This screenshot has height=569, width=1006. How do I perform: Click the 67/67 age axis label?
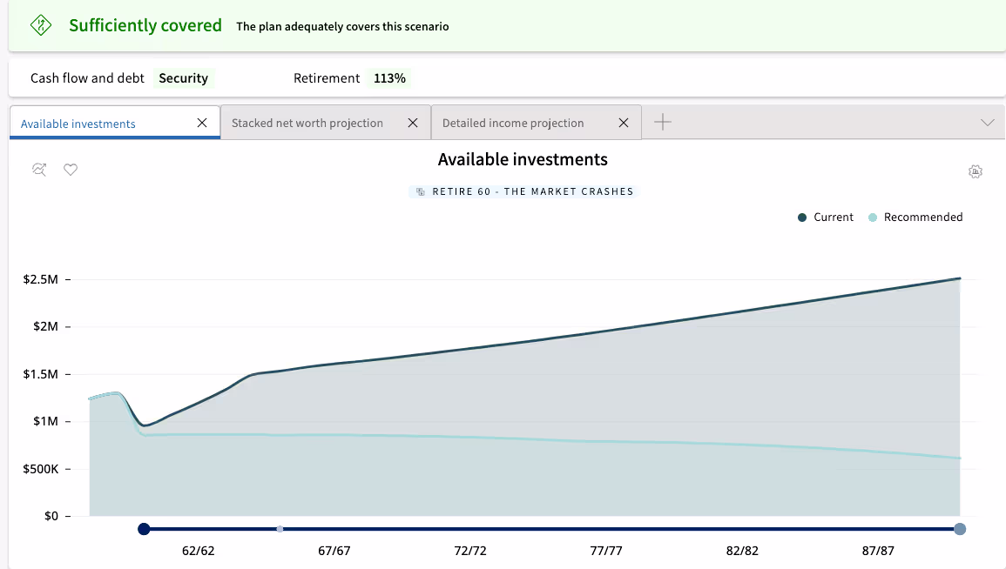pos(334,551)
